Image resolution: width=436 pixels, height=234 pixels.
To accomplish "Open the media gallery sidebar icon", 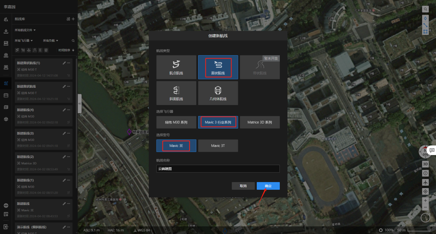I will (x=6, y=107).
